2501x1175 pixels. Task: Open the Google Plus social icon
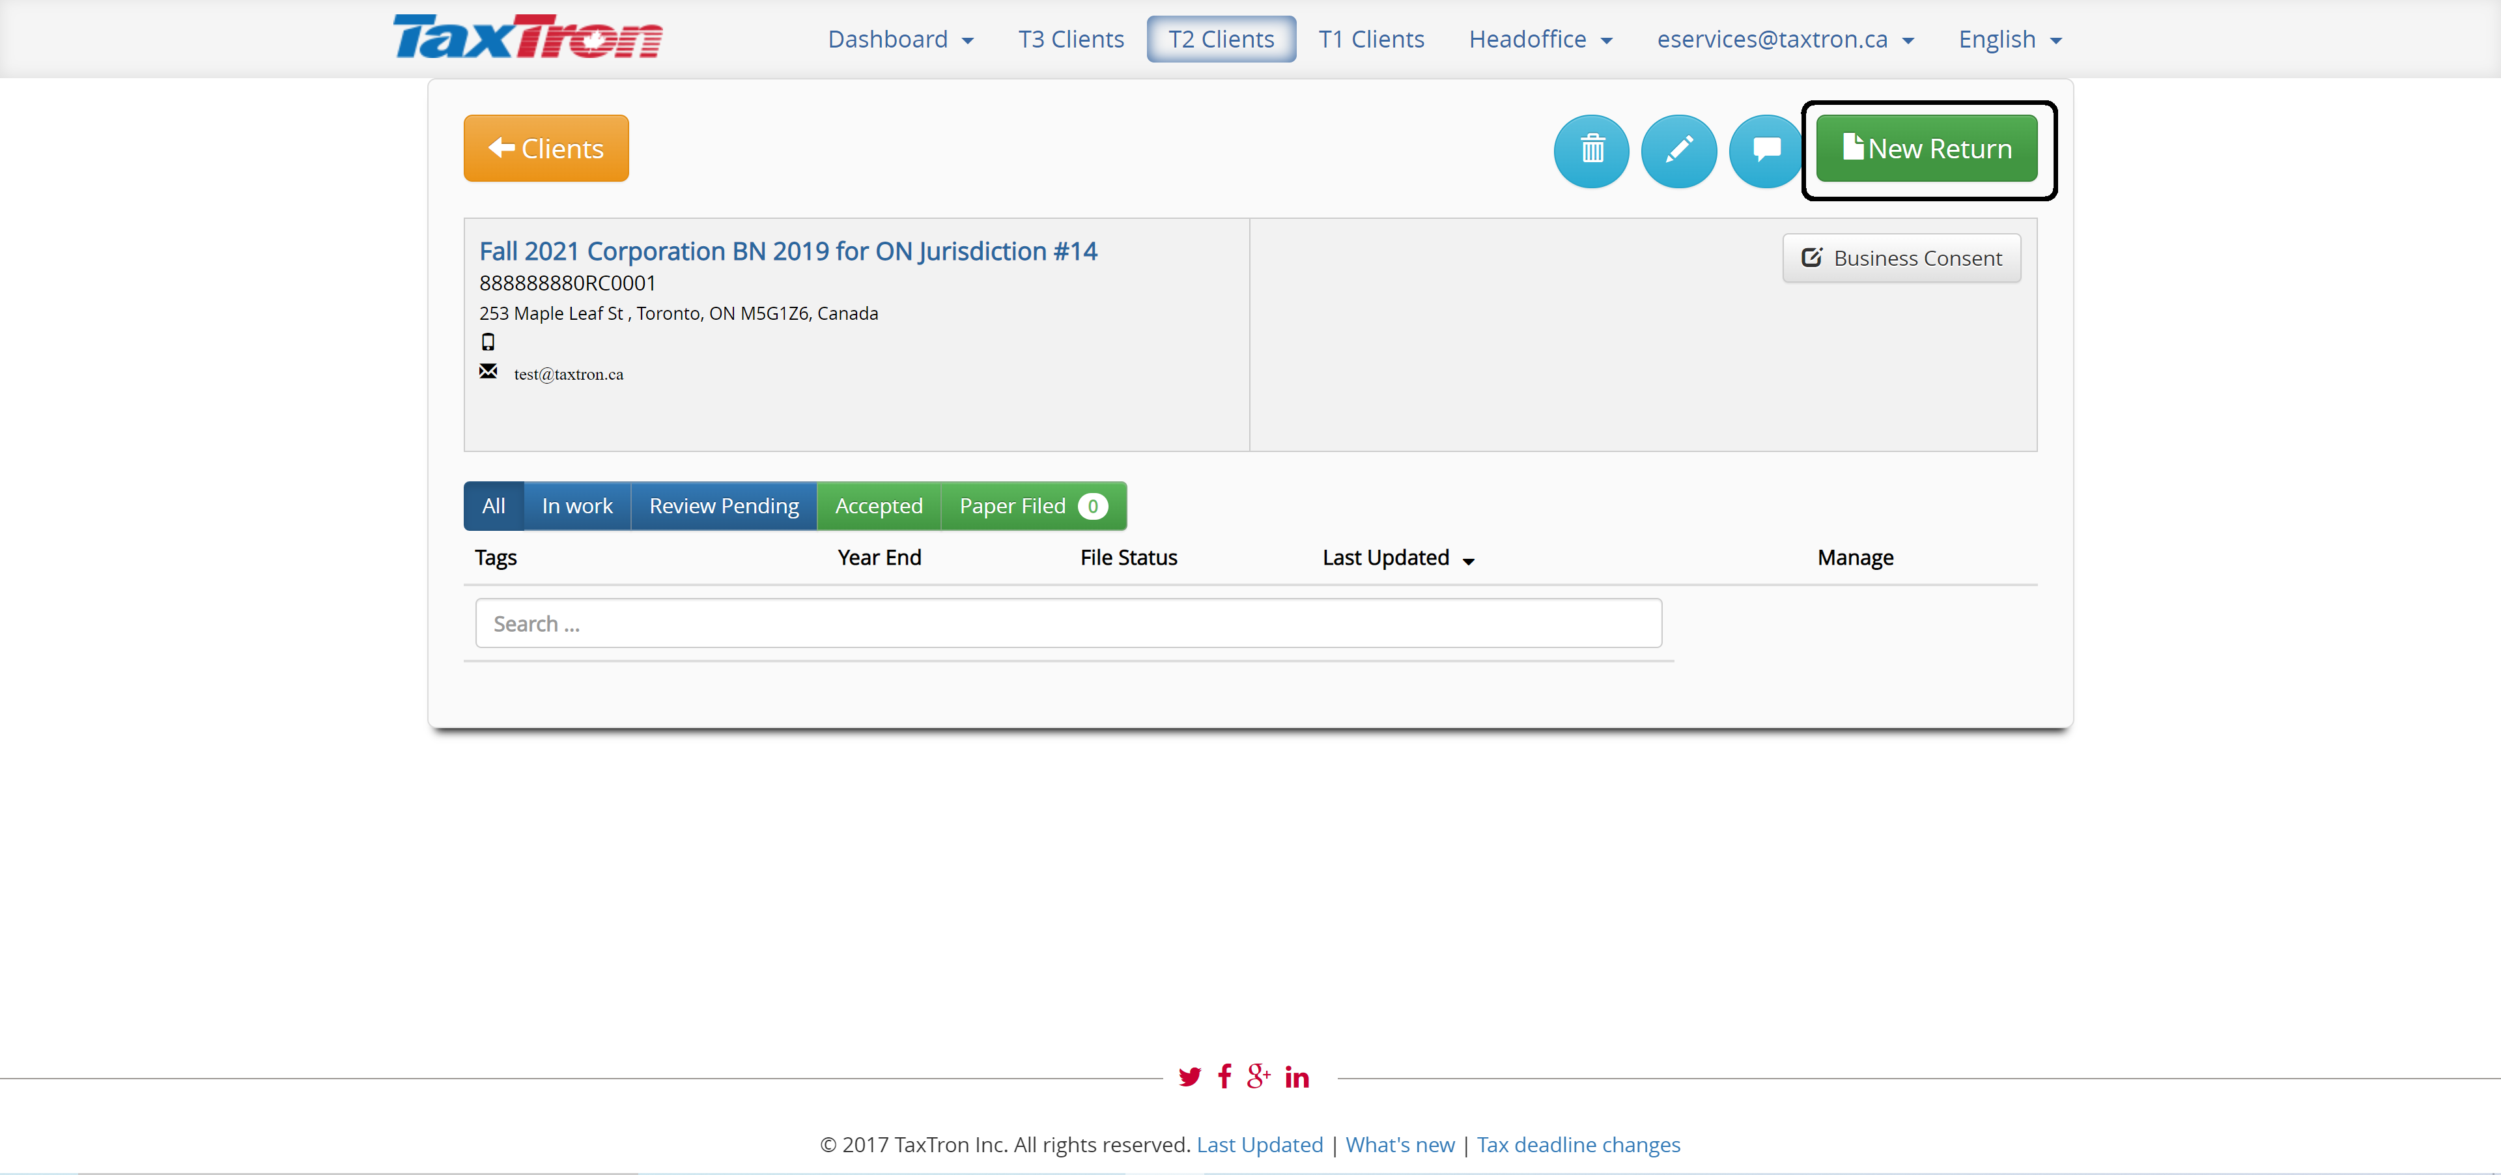click(1259, 1076)
